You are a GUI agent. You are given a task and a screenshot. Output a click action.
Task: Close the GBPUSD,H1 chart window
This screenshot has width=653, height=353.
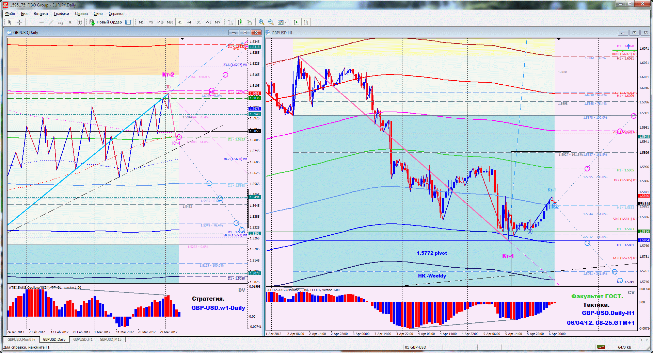(645, 33)
